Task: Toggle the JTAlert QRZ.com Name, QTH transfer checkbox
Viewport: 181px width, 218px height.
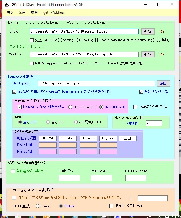Action: click(x=14, y=198)
